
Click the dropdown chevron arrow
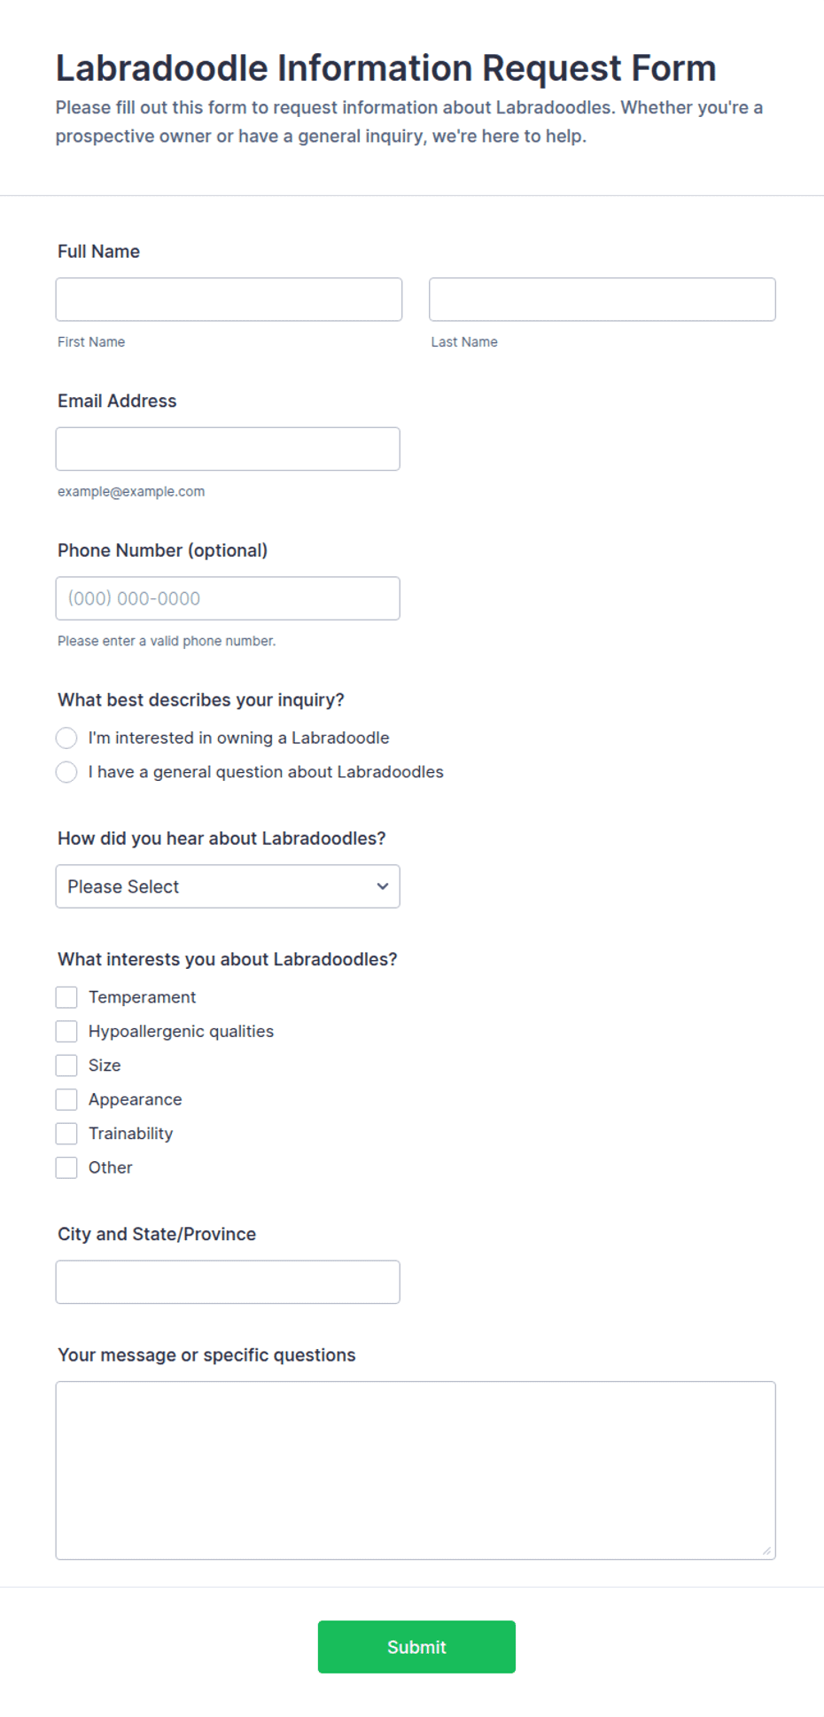(x=383, y=886)
